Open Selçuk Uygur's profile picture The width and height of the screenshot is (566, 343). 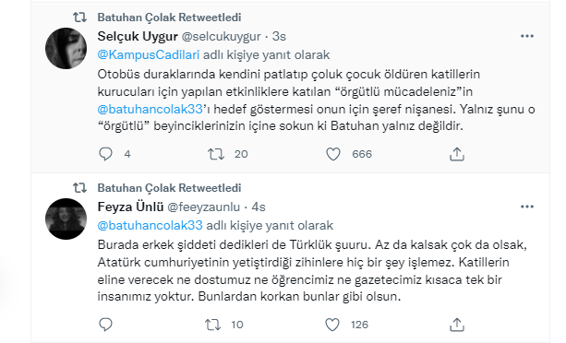(x=66, y=48)
